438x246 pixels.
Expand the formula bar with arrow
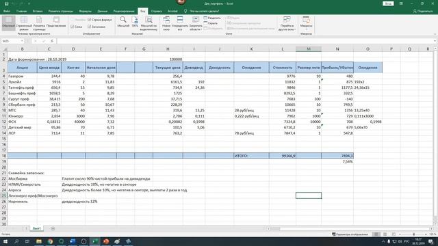tap(435, 41)
